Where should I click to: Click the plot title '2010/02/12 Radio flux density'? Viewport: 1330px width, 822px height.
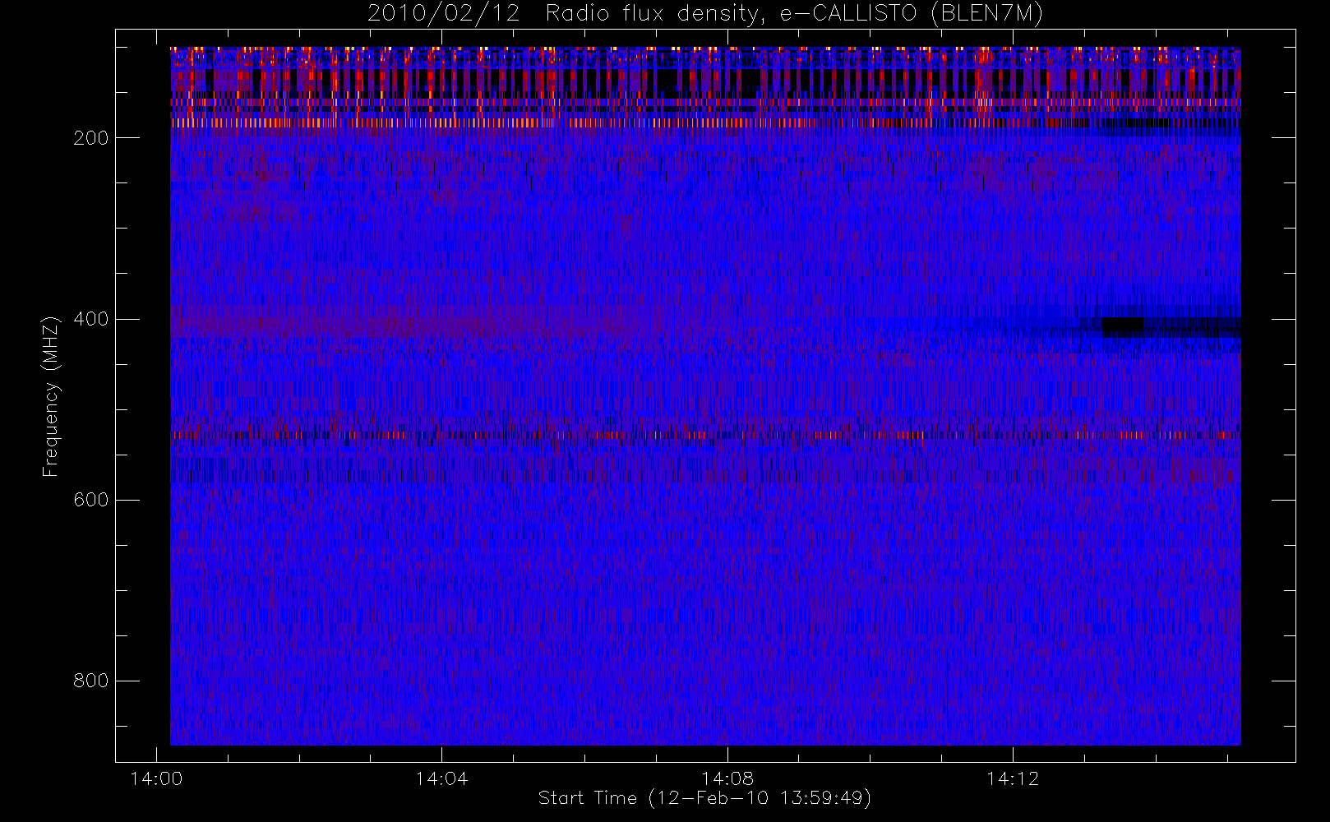click(x=705, y=13)
